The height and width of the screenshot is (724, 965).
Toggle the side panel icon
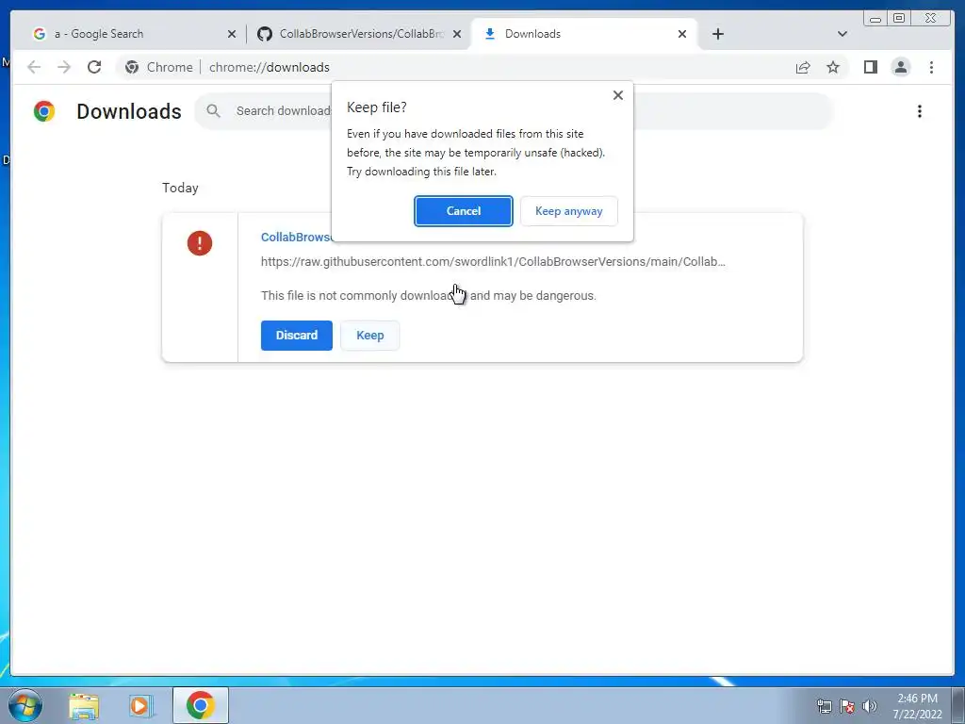(870, 67)
